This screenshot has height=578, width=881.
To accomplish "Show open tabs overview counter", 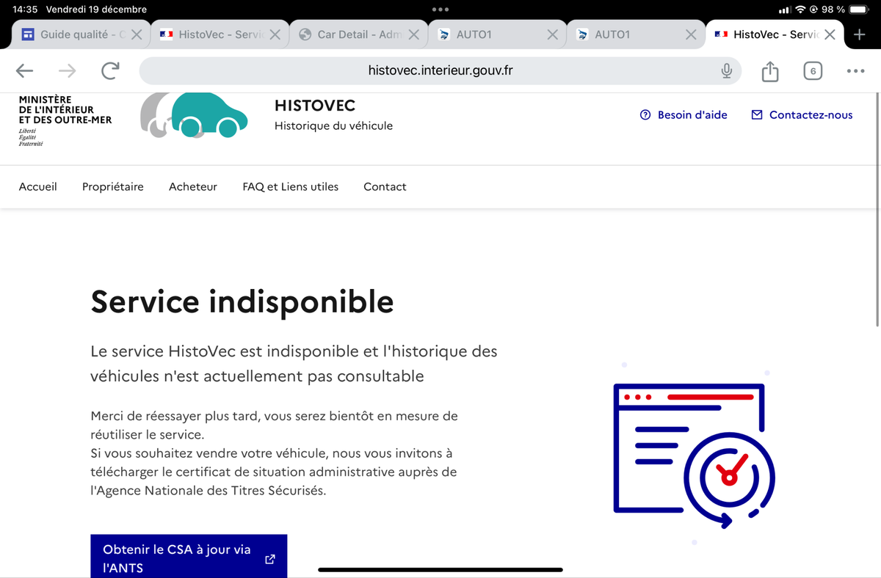I will [812, 71].
